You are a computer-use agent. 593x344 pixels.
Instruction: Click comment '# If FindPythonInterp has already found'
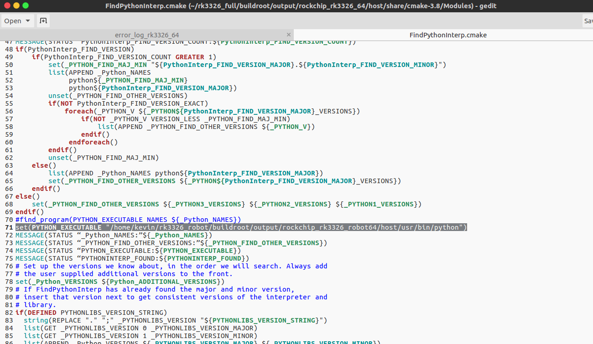pyautogui.click(x=155, y=289)
